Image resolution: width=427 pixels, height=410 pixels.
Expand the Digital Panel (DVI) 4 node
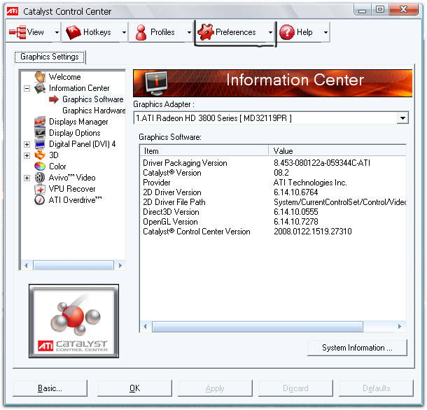point(27,144)
